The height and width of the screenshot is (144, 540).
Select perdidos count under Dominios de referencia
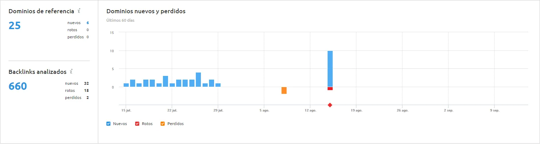point(87,37)
